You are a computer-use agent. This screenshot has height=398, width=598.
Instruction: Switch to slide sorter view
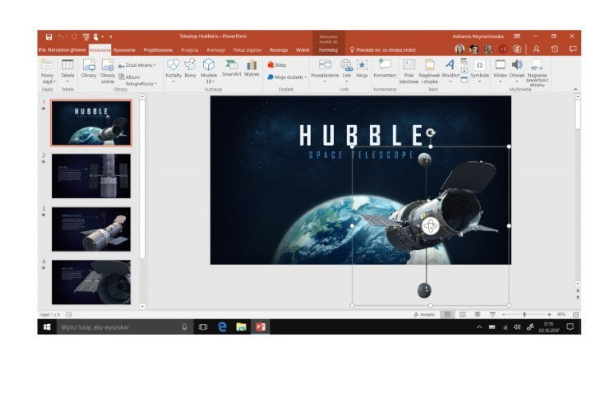[462, 314]
